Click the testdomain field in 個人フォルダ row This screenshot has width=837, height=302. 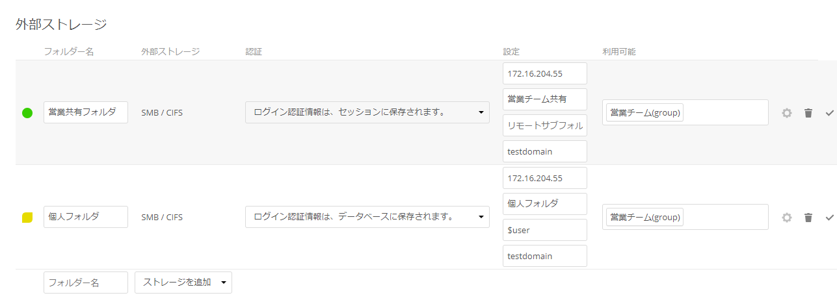544,256
